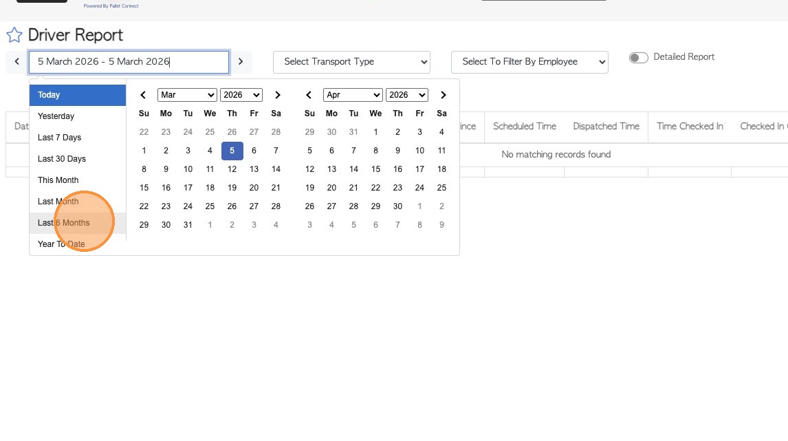Screen dimensions: 788x441
Task: Favorite the Driver Report with star icon
Action: click(14, 35)
